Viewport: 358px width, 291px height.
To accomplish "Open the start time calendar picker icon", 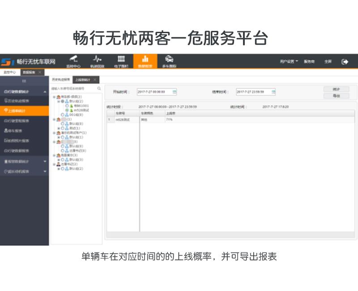I will point(175,92).
